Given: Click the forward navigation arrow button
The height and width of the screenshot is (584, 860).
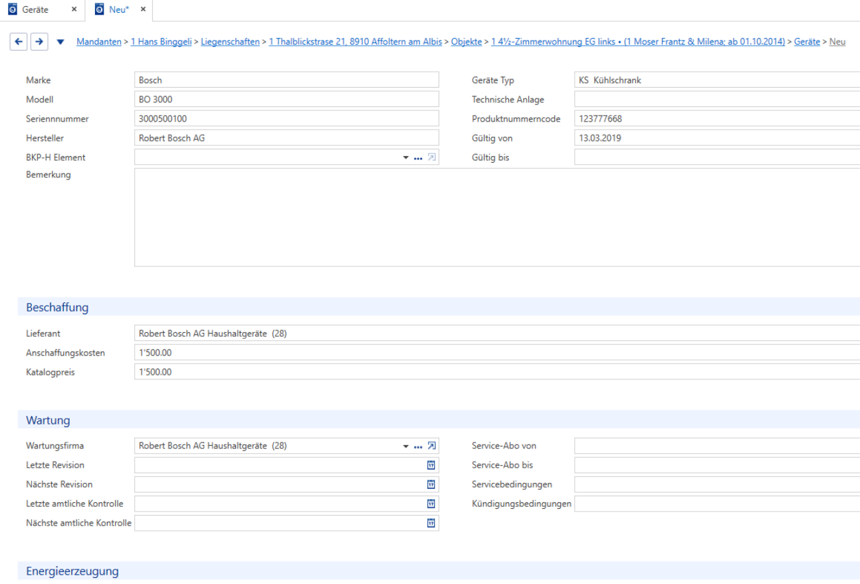Looking at the screenshot, I should 39,42.
